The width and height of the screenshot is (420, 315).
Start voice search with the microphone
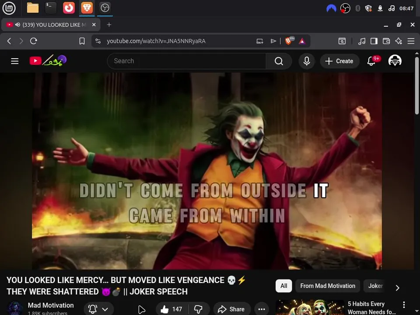tap(307, 61)
